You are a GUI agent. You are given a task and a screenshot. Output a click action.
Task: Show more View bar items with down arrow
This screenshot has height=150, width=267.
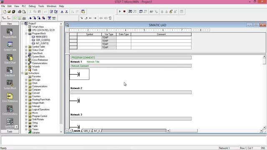pos(16,127)
